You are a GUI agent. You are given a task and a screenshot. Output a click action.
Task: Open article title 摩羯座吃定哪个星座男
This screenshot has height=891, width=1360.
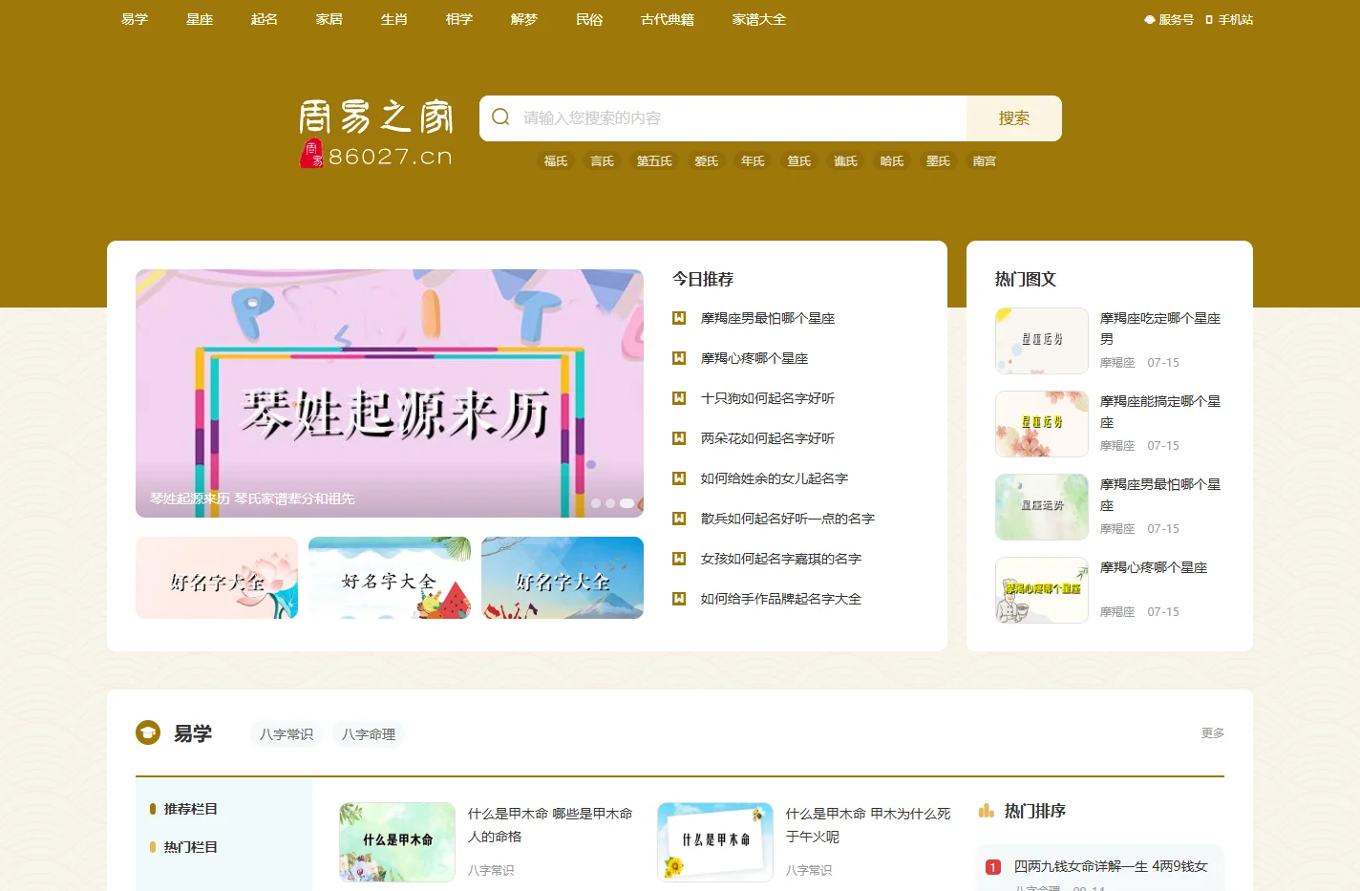(x=1160, y=329)
